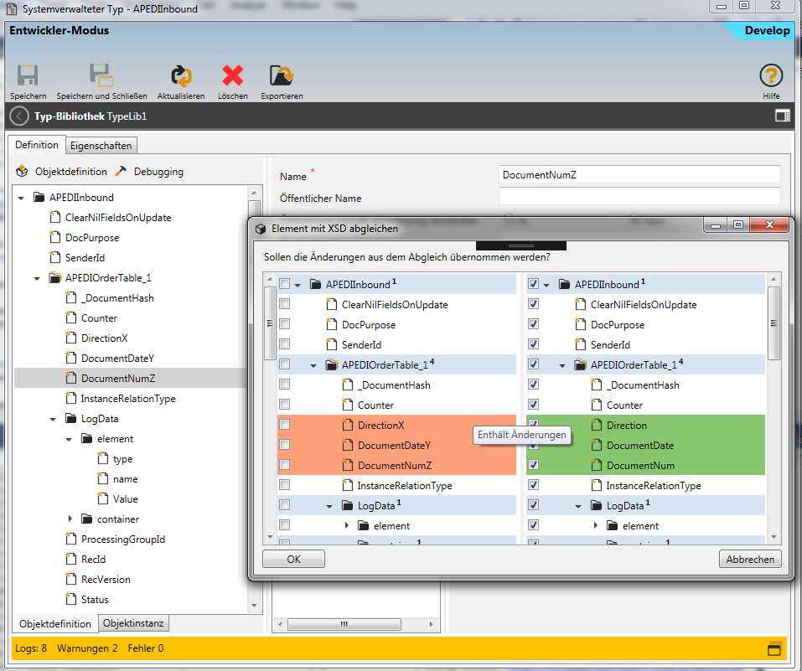Collapse APEDIOrderTable_1 in main tree
This screenshot has width=802, height=671.
pos(37,279)
